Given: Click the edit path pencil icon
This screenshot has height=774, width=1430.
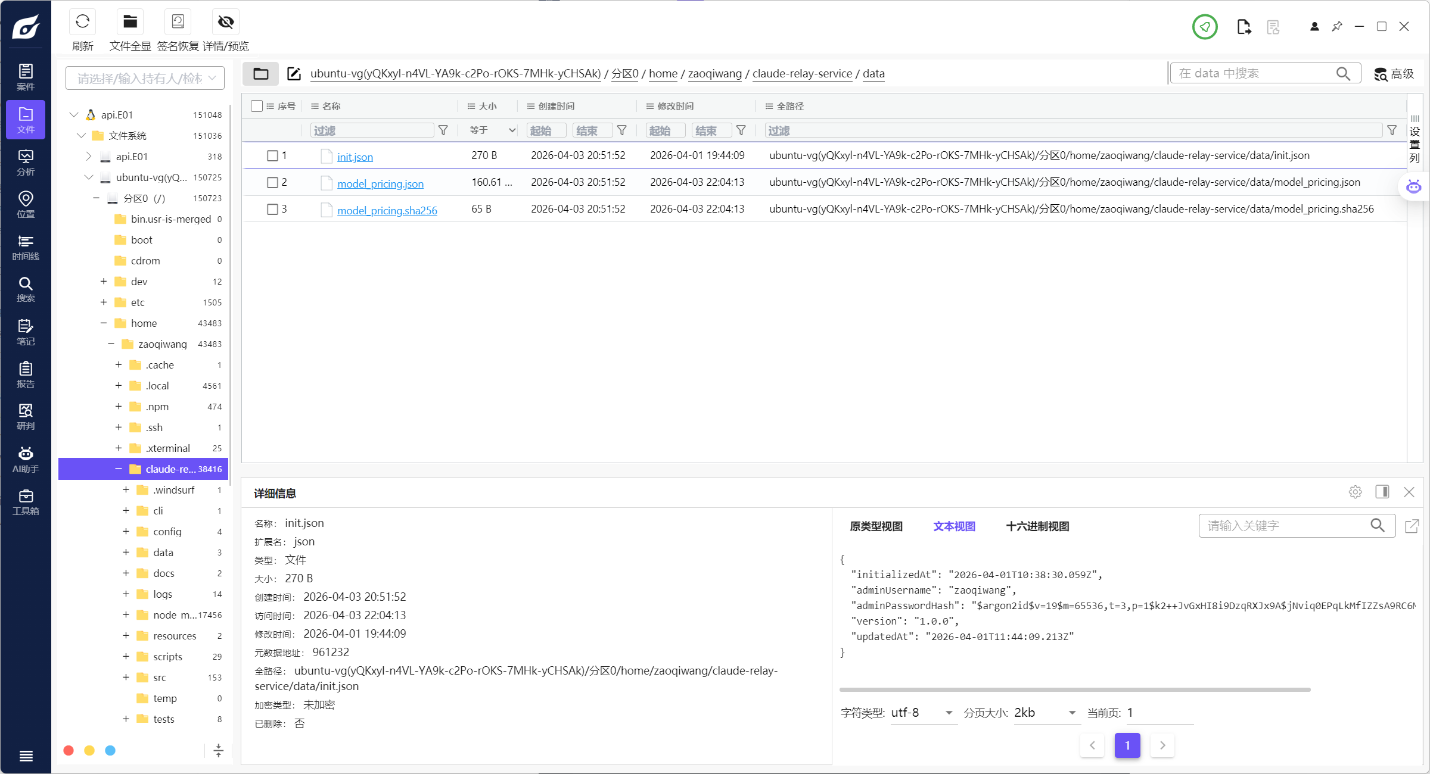Looking at the screenshot, I should point(294,74).
